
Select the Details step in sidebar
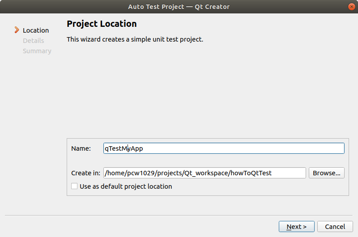(34, 41)
